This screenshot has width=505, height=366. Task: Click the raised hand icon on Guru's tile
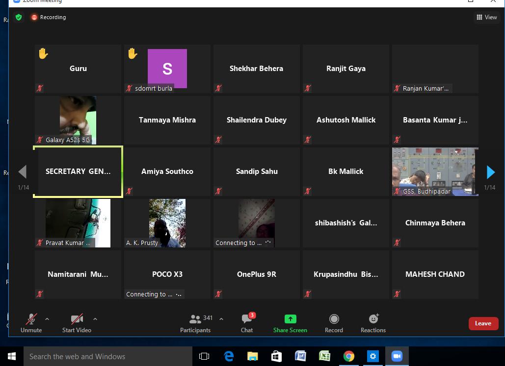click(43, 53)
